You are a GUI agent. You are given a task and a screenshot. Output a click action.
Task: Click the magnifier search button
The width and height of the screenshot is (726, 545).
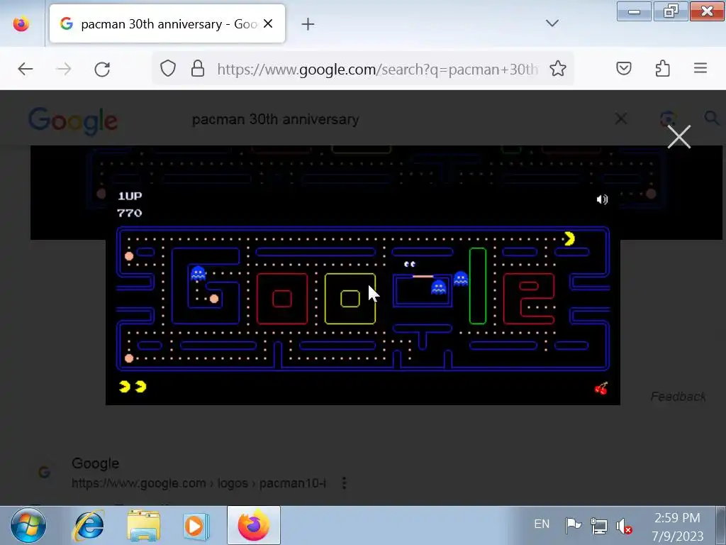(x=712, y=119)
